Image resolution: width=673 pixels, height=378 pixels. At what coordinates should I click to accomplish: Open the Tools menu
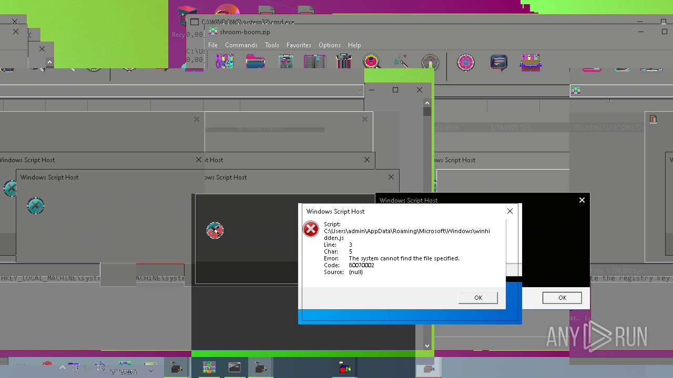pyautogui.click(x=272, y=45)
